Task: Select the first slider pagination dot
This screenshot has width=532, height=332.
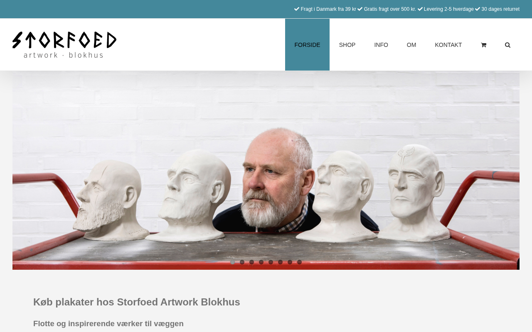Action: (233, 262)
